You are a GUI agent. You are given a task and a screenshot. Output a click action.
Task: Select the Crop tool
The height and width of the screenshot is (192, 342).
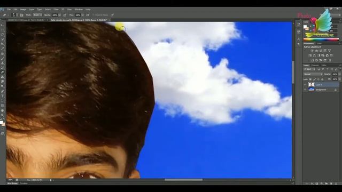pos(2,44)
